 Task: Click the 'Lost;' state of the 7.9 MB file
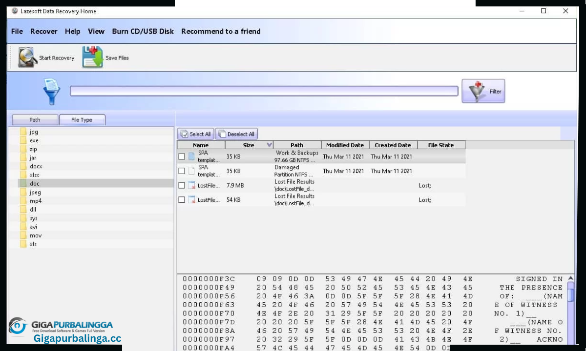pyautogui.click(x=425, y=186)
